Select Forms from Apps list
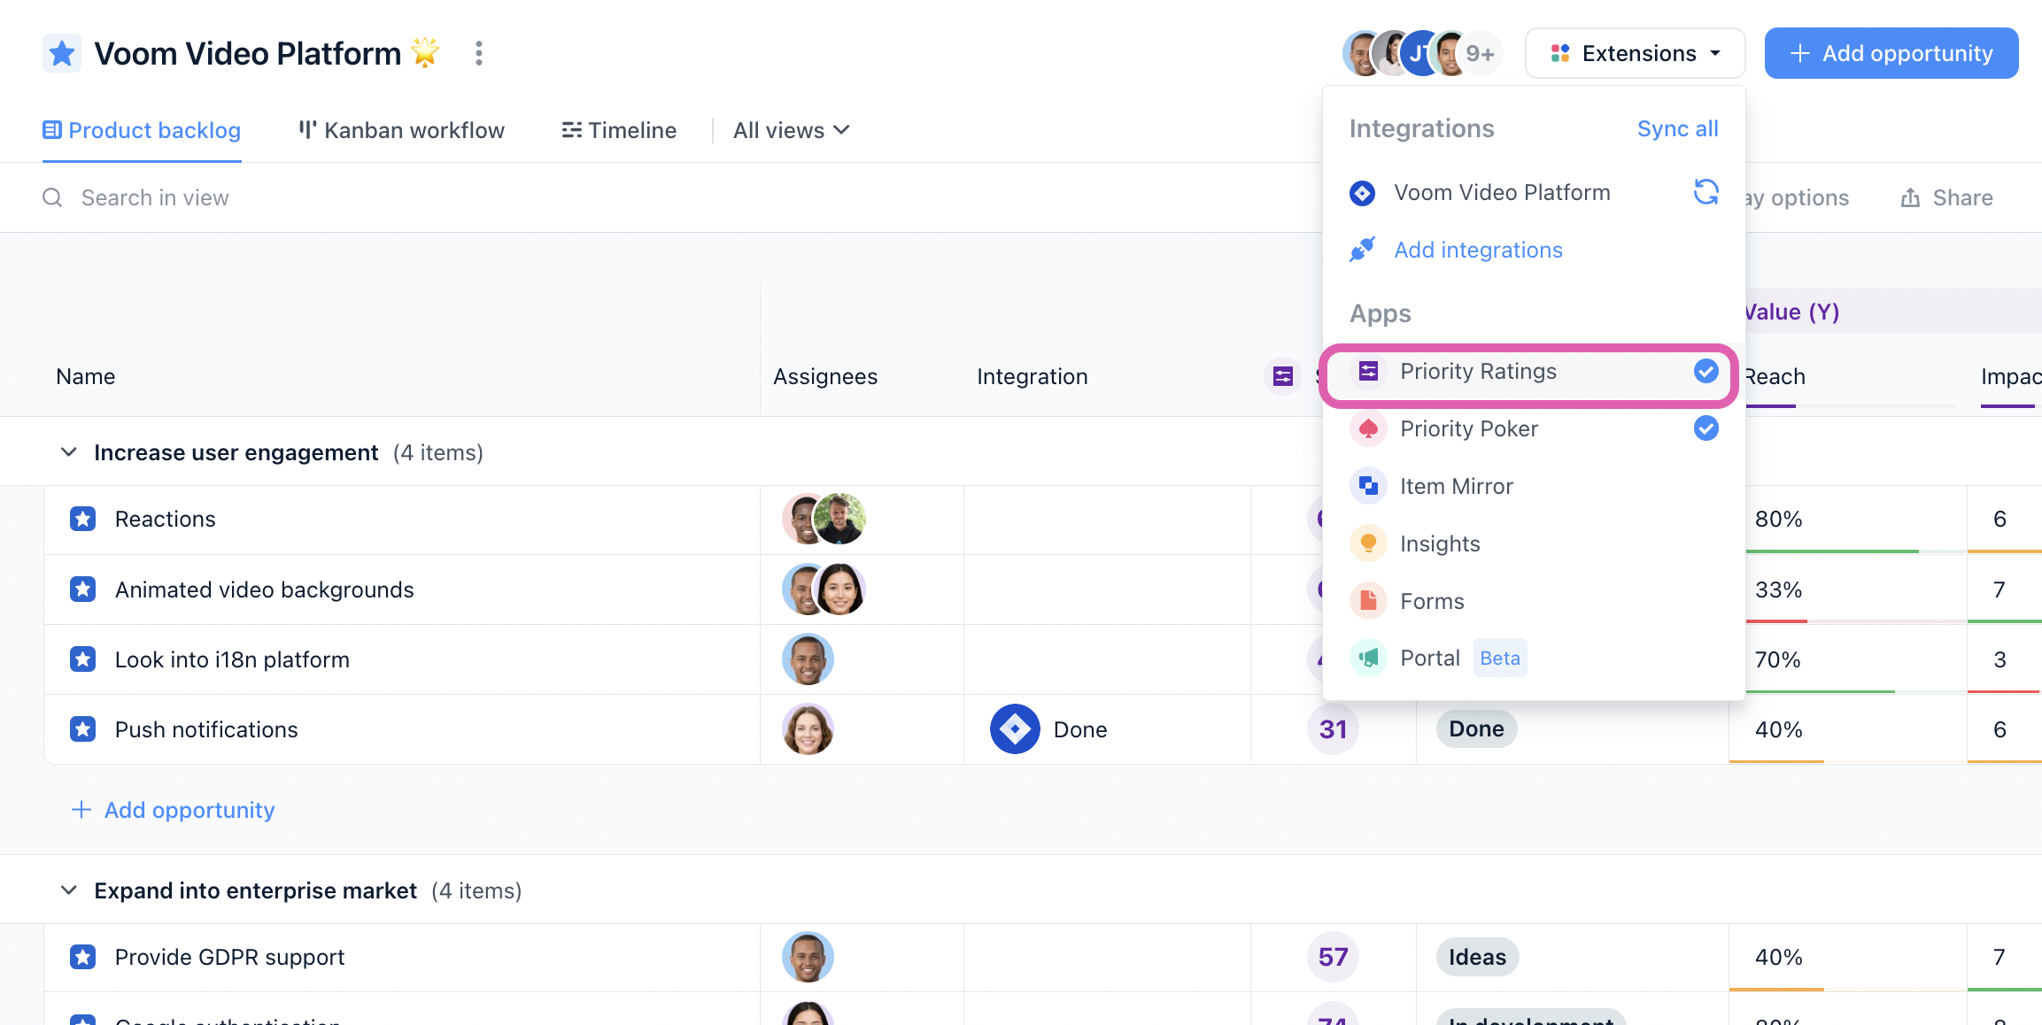2042x1025 pixels. pos(1534,601)
